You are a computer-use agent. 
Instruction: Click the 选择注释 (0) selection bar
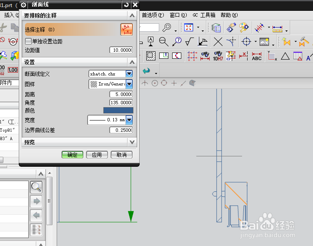pyautogui.click(x=72, y=30)
